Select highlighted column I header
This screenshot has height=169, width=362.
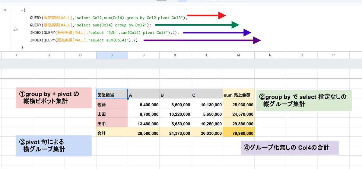pyautogui.click(x=112, y=55)
